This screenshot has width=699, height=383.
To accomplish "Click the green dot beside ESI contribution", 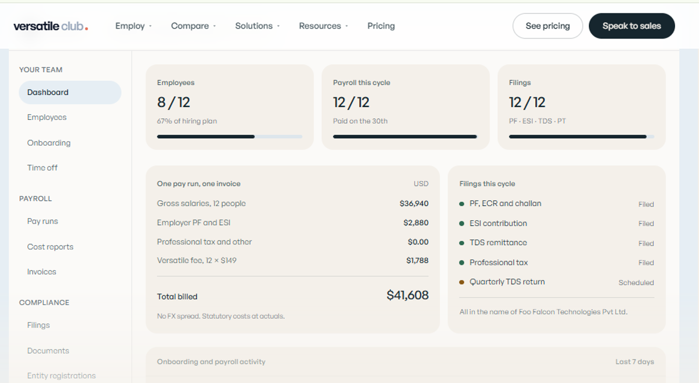I will point(462,224).
